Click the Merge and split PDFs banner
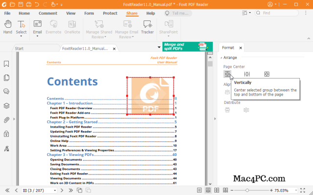This screenshot has width=313, height=195. [x=187, y=47]
